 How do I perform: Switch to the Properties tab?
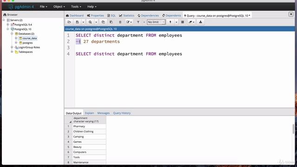pos(96,15)
